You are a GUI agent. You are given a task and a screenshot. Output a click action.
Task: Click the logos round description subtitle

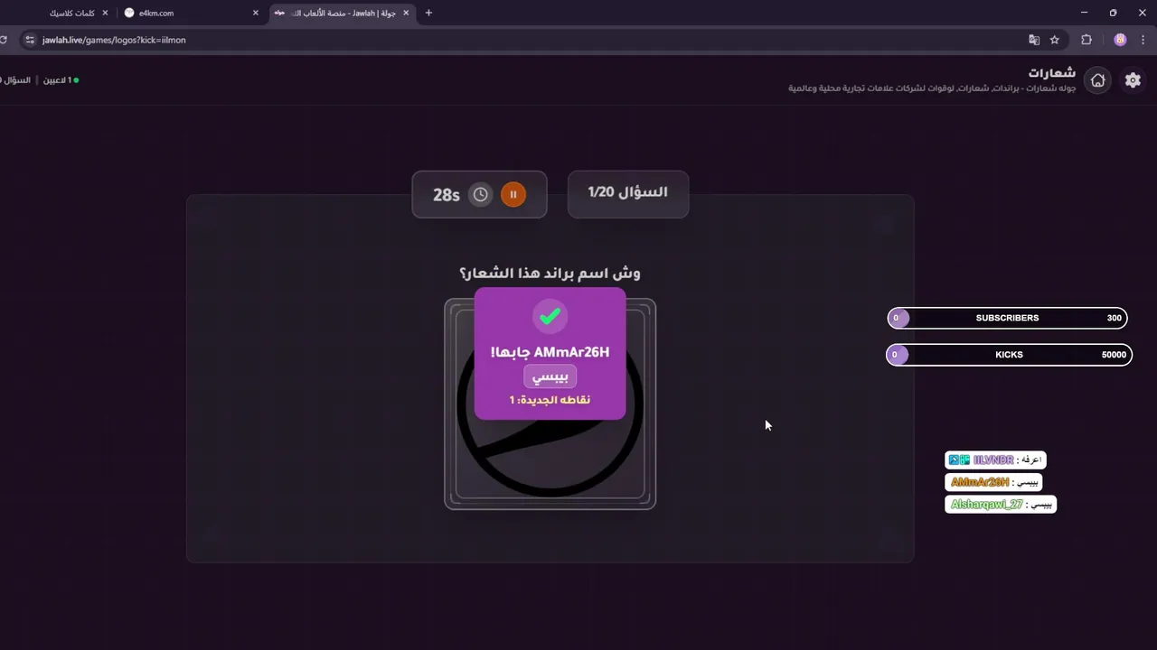[932, 88]
